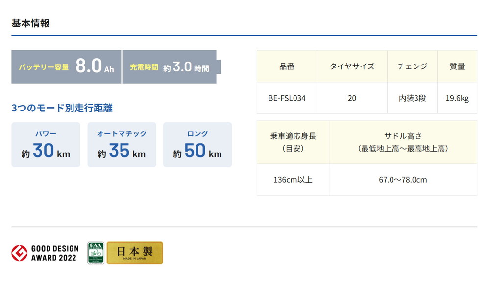The image size is (490, 285).
Task: Click the 乗車適応身長 header cell
Action: [x=293, y=142]
